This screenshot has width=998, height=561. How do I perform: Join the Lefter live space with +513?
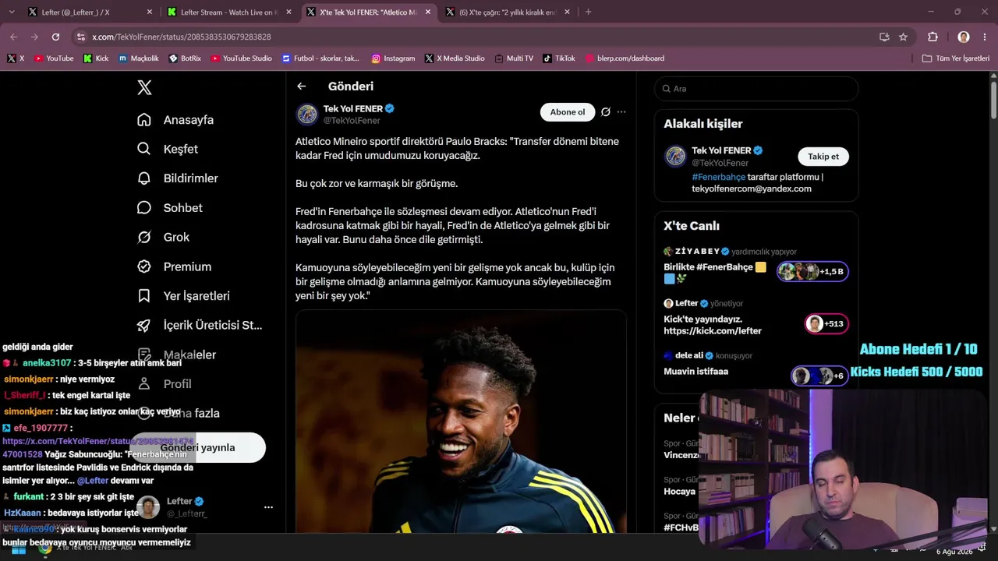coord(826,324)
